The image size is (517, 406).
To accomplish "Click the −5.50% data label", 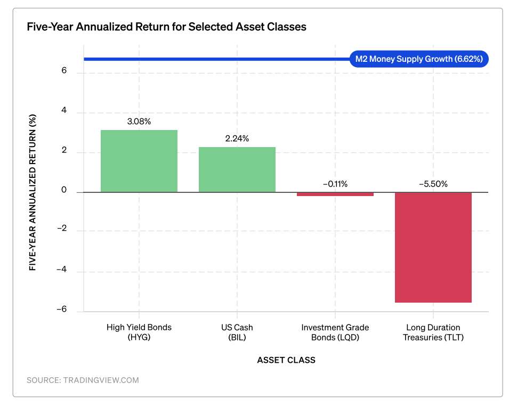I will 433,184.
